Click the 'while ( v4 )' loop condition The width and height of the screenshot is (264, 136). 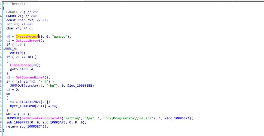pyautogui.click(x=18, y=114)
